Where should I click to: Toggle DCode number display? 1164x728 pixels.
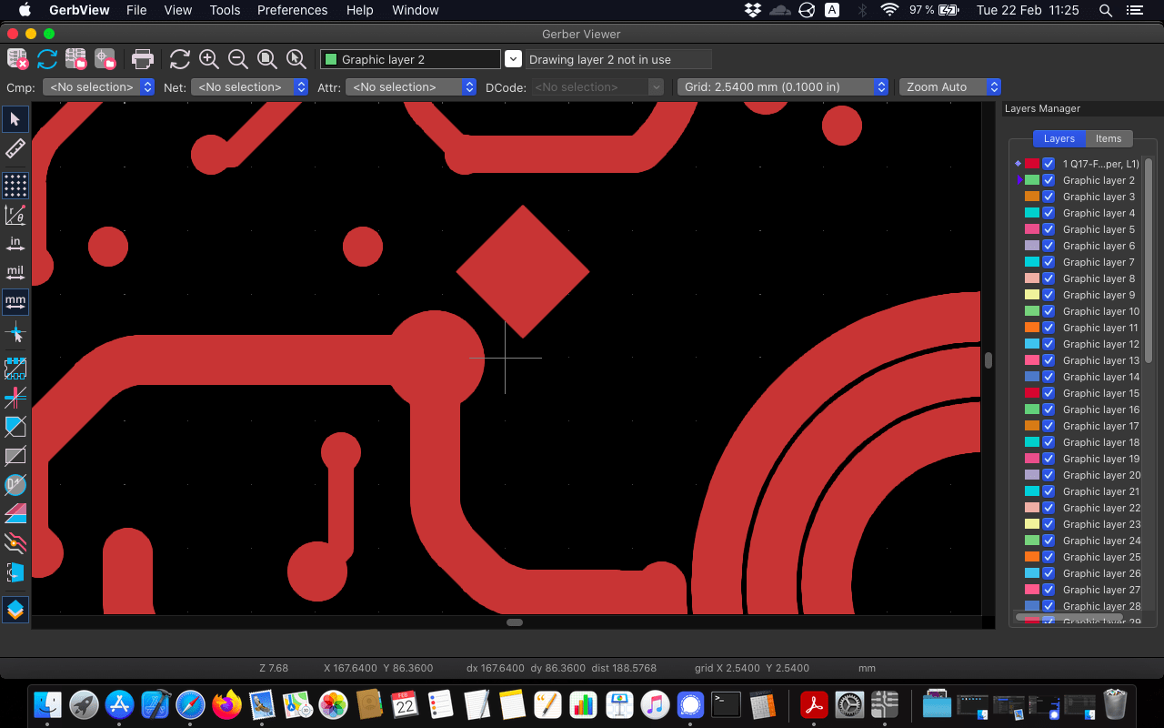[x=15, y=485]
